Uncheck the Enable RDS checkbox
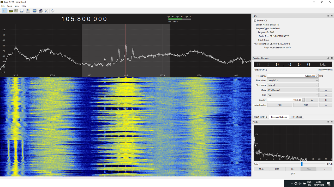The height and width of the screenshot is (187, 334). click(x=255, y=21)
